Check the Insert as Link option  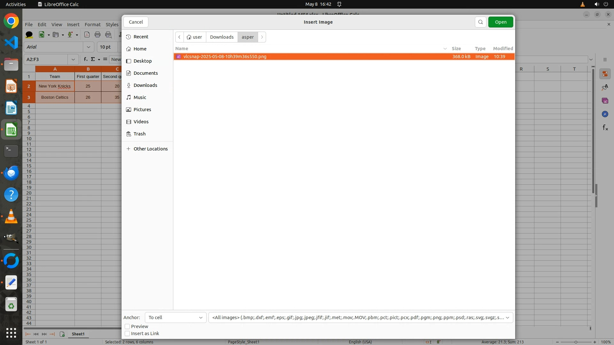(127, 333)
